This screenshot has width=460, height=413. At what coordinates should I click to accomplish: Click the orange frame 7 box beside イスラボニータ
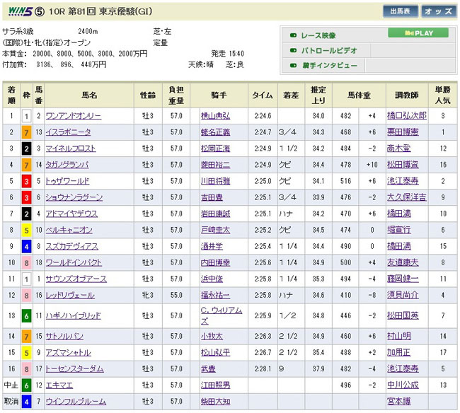26,132
